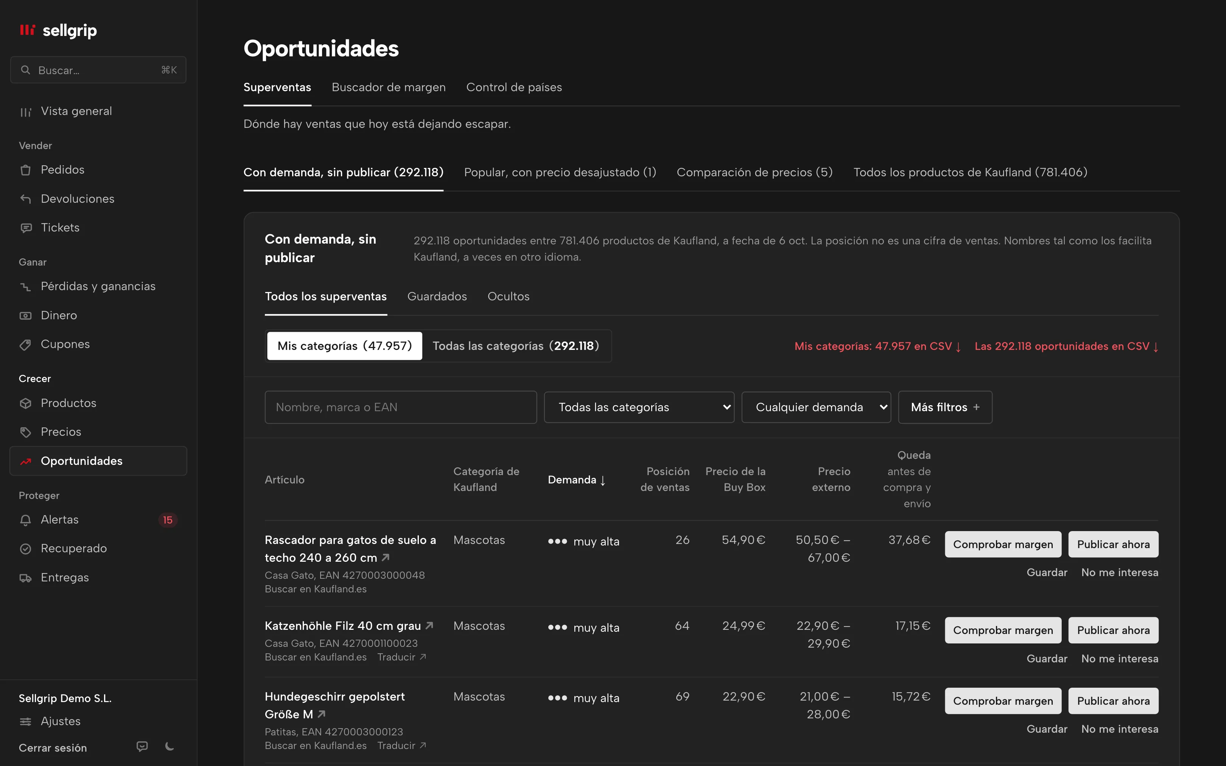Click the Alertas bell icon

pos(25,520)
